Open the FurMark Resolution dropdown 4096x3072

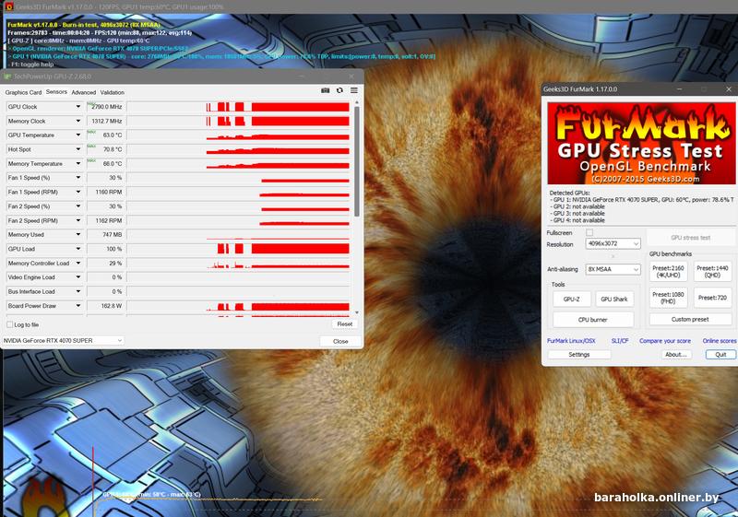613,243
